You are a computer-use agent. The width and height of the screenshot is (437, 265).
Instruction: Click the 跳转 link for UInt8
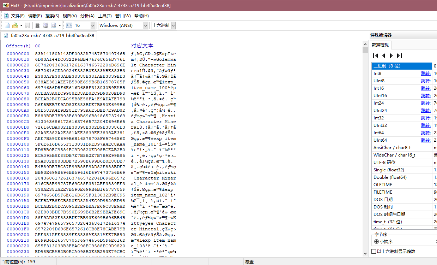click(x=426, y=81)
